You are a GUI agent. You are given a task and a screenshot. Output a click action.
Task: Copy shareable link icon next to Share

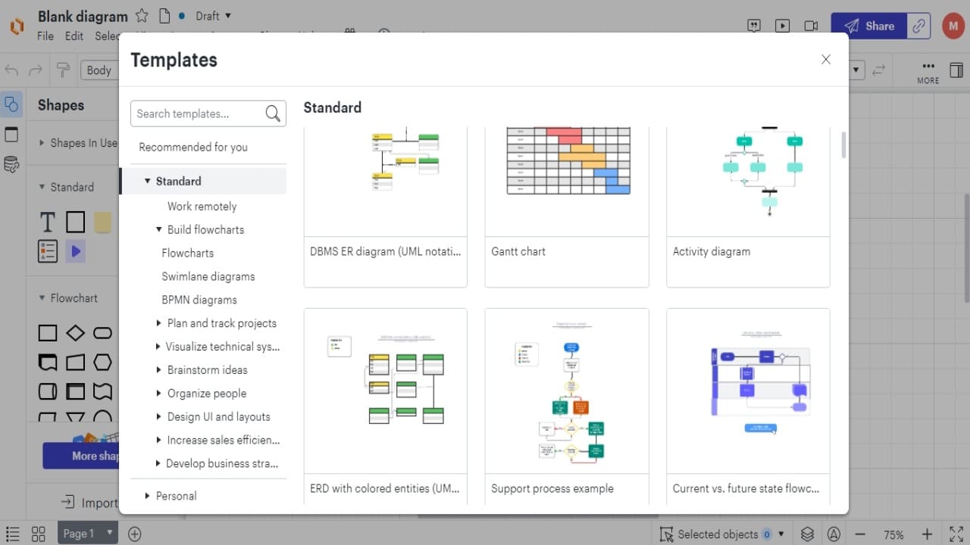pyautogui.click(x=919, y=26)
